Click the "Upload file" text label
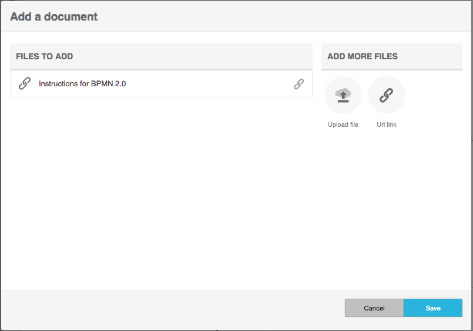This screenshot has height=331, width=473. 343,124
